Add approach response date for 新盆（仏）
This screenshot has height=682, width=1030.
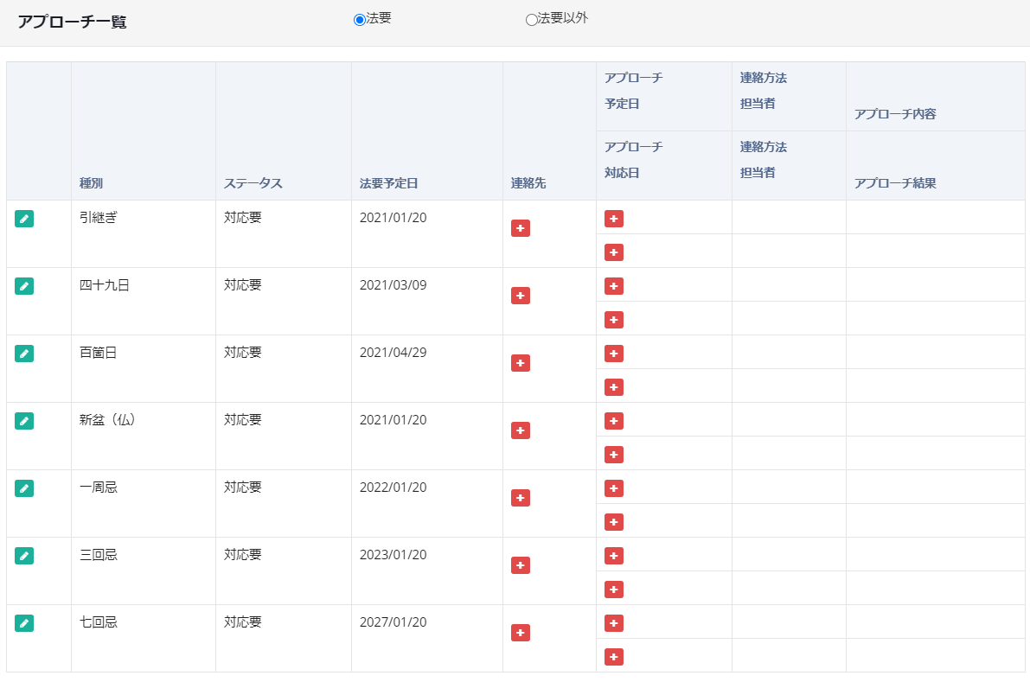tap(614, 455)
